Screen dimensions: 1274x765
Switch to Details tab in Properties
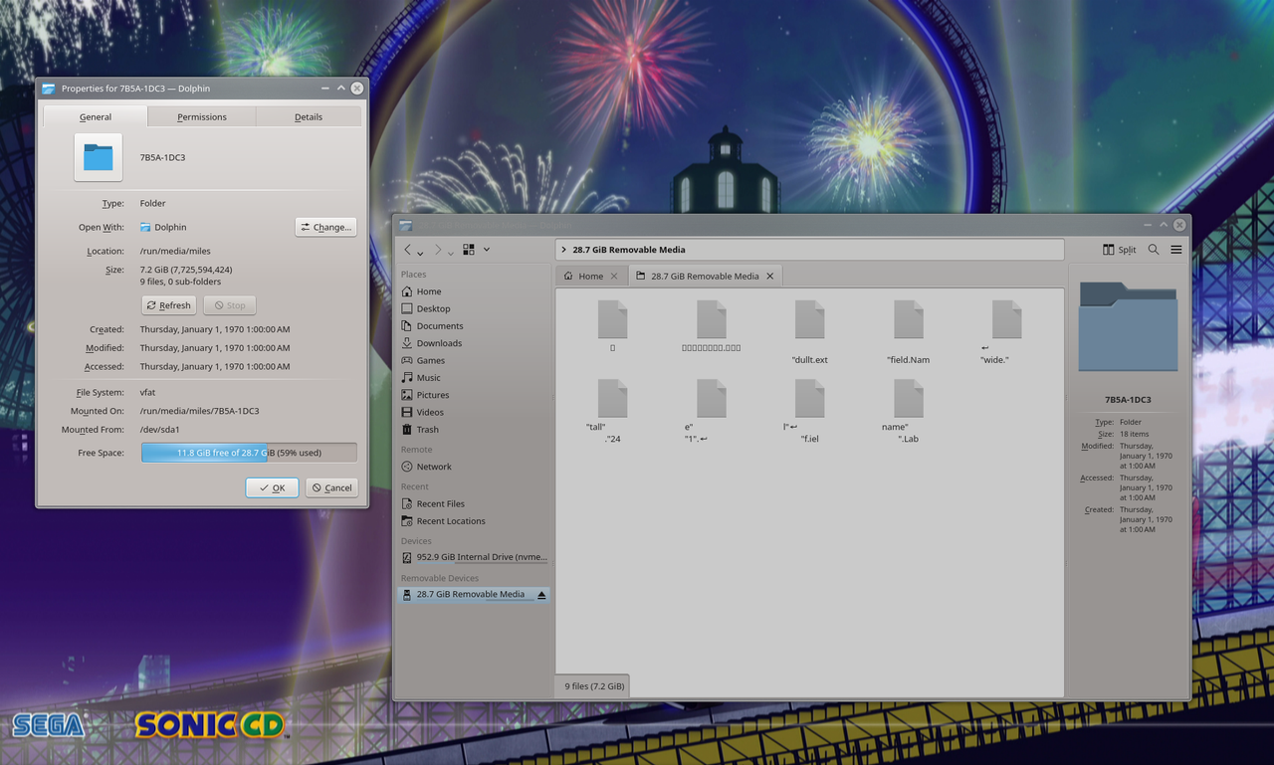click(x=309, y=116)
